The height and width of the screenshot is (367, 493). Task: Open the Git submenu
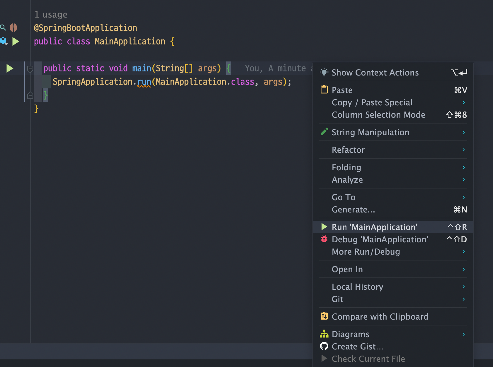[x=393, y=299]
